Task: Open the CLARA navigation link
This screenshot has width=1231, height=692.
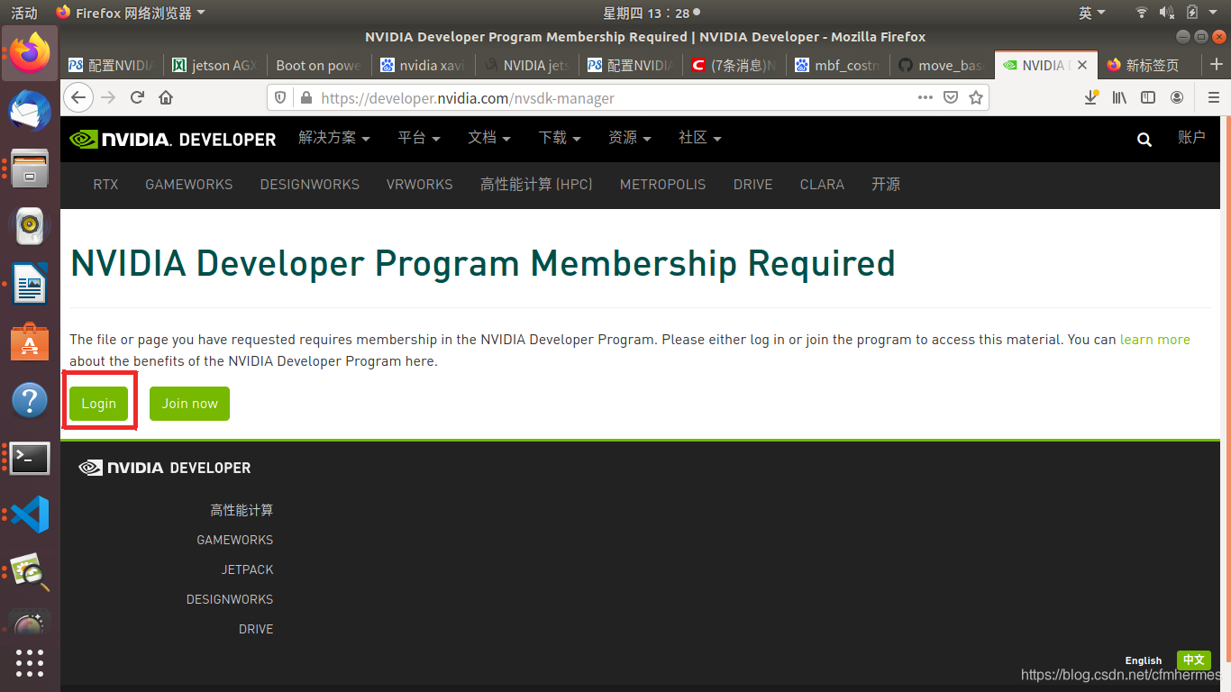Action: pos(822,185)
